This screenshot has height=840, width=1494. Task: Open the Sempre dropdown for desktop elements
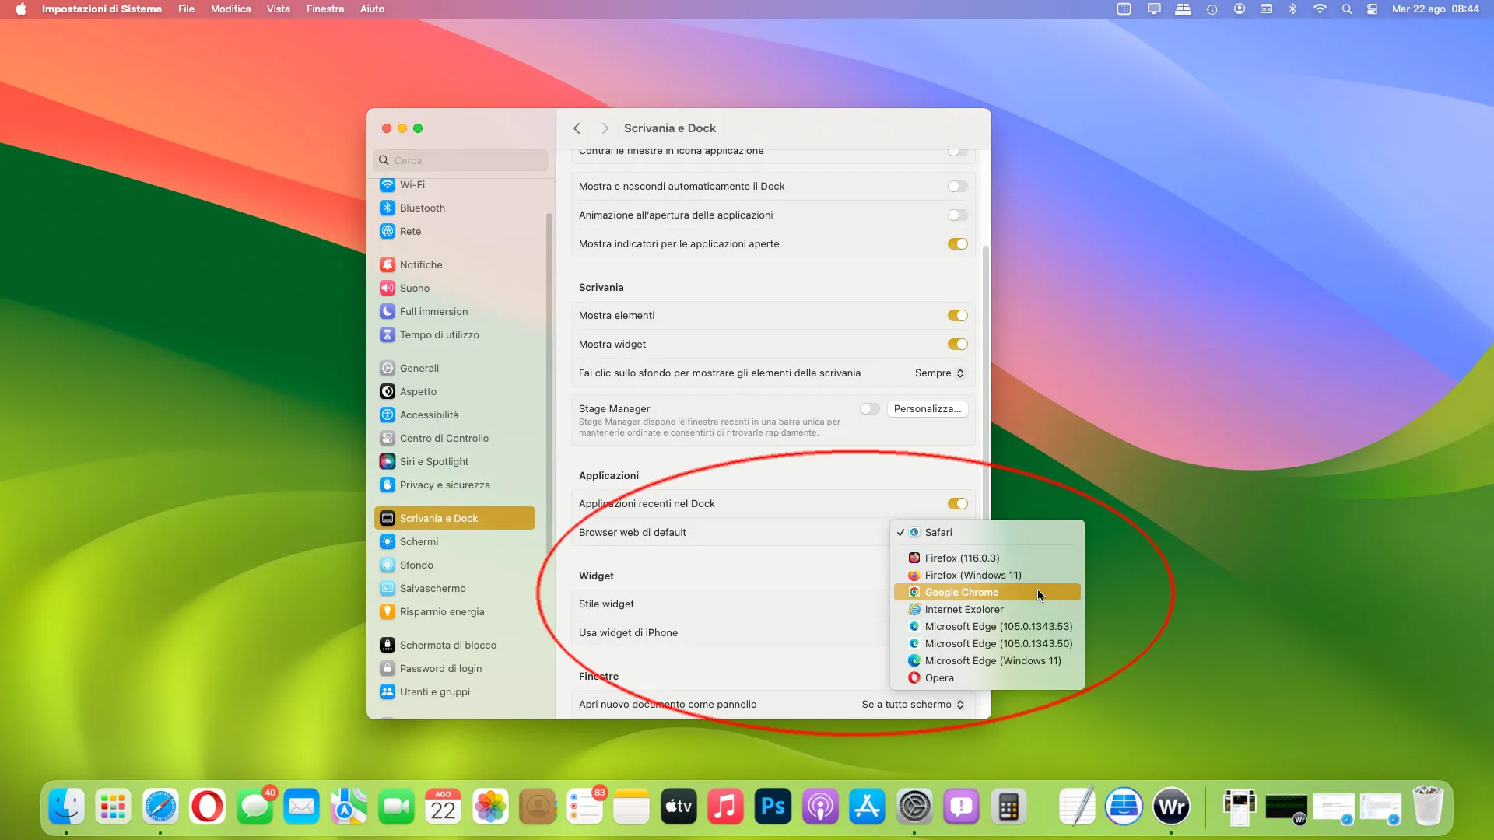point(938,373)
